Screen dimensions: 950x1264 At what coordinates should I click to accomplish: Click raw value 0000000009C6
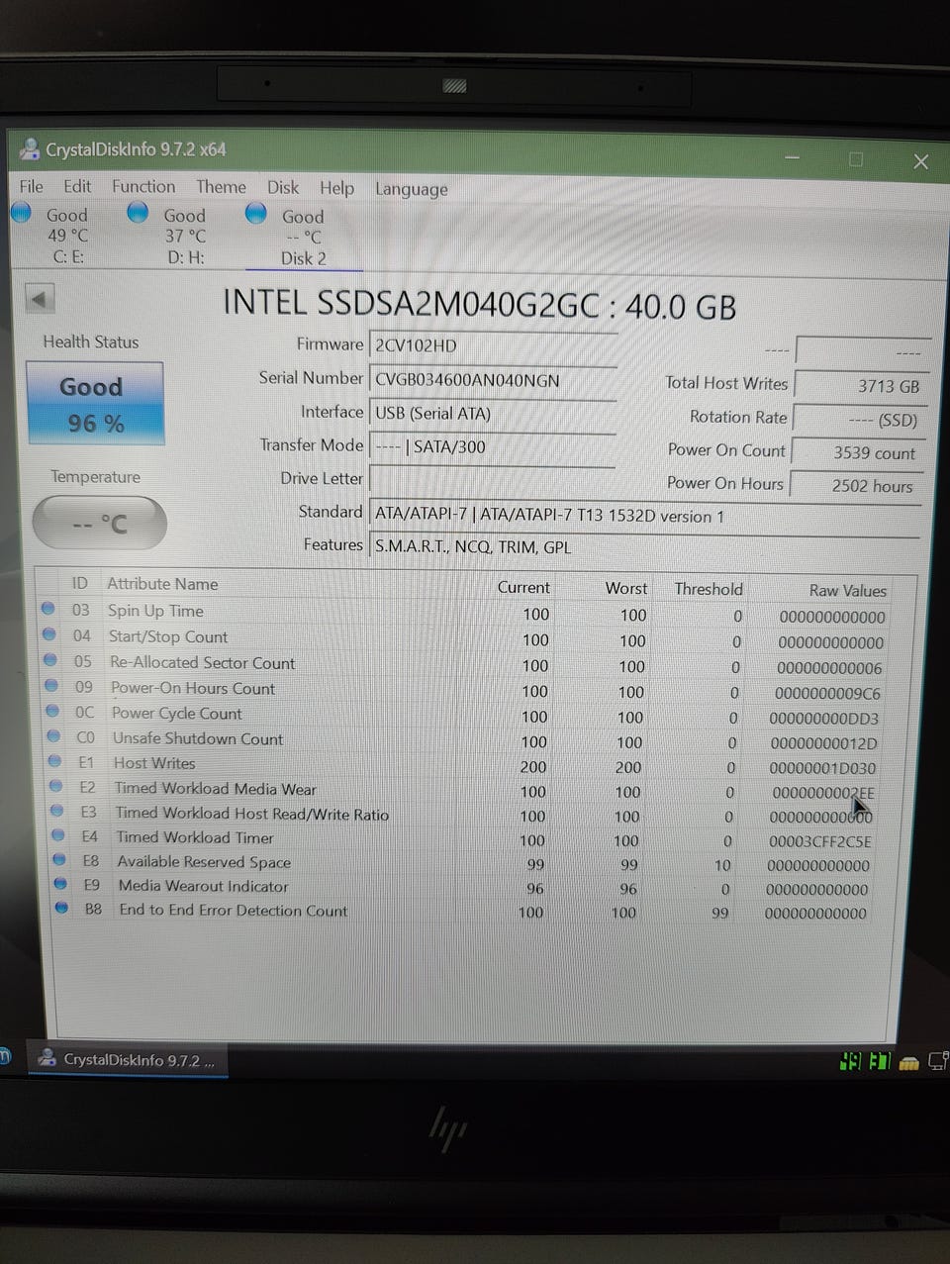[x=827, y=693]
